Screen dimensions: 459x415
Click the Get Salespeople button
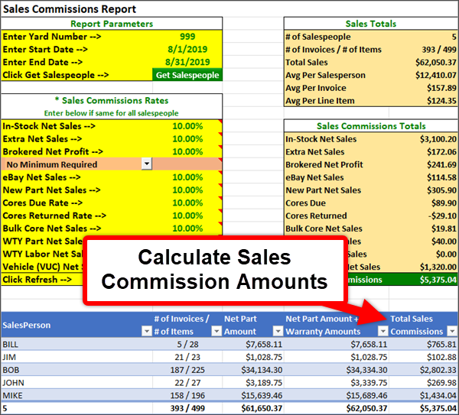(x=187, y=75)
